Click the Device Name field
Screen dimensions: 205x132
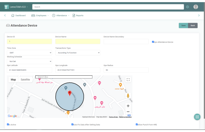(x=78, y=41)
